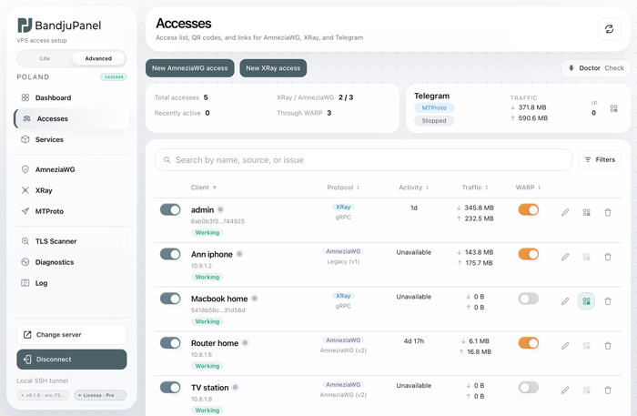Click the refresh icon in Accesses header
The width and height of the screenshot is (637, 416).
pos(609,29)
